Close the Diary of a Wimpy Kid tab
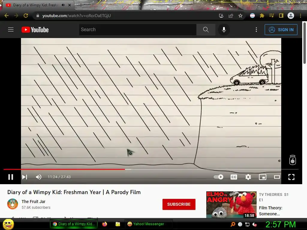 (70, 5)
